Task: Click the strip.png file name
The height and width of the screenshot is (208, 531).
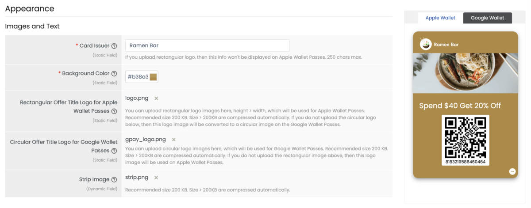Action: pos(137,178)
